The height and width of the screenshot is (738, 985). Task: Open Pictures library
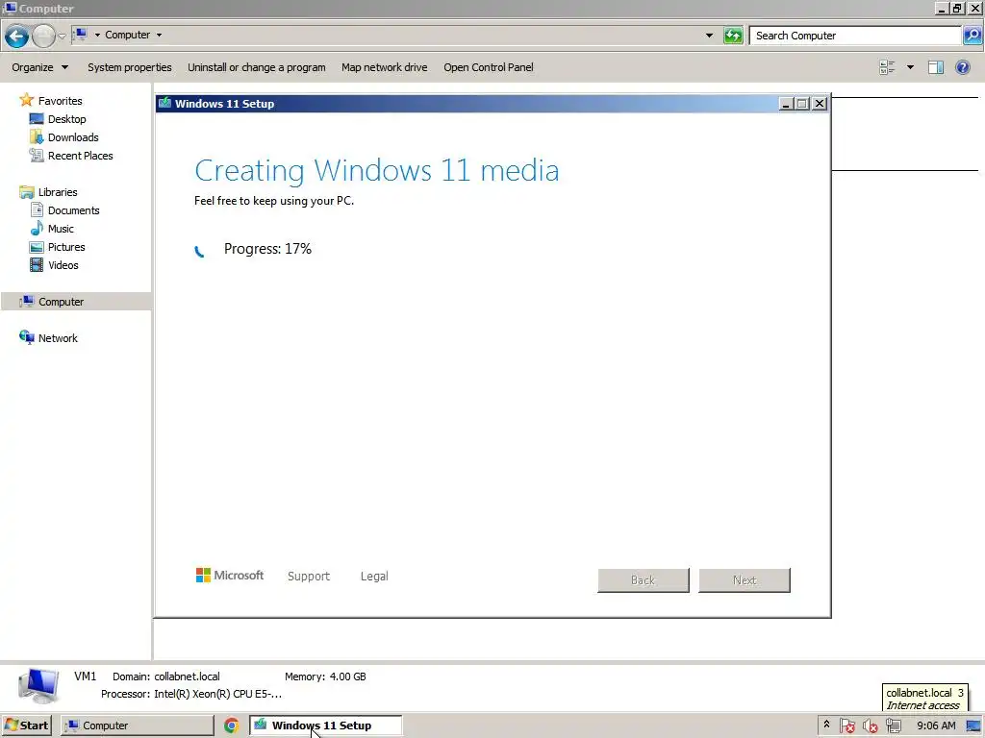click(66, 247)
